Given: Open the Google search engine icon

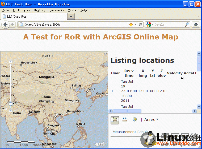Looking at the screenshot, I should click(x=148, y=25).
